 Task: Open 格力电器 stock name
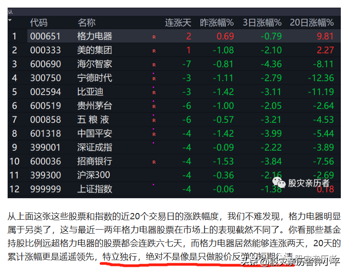coord(95,36)
